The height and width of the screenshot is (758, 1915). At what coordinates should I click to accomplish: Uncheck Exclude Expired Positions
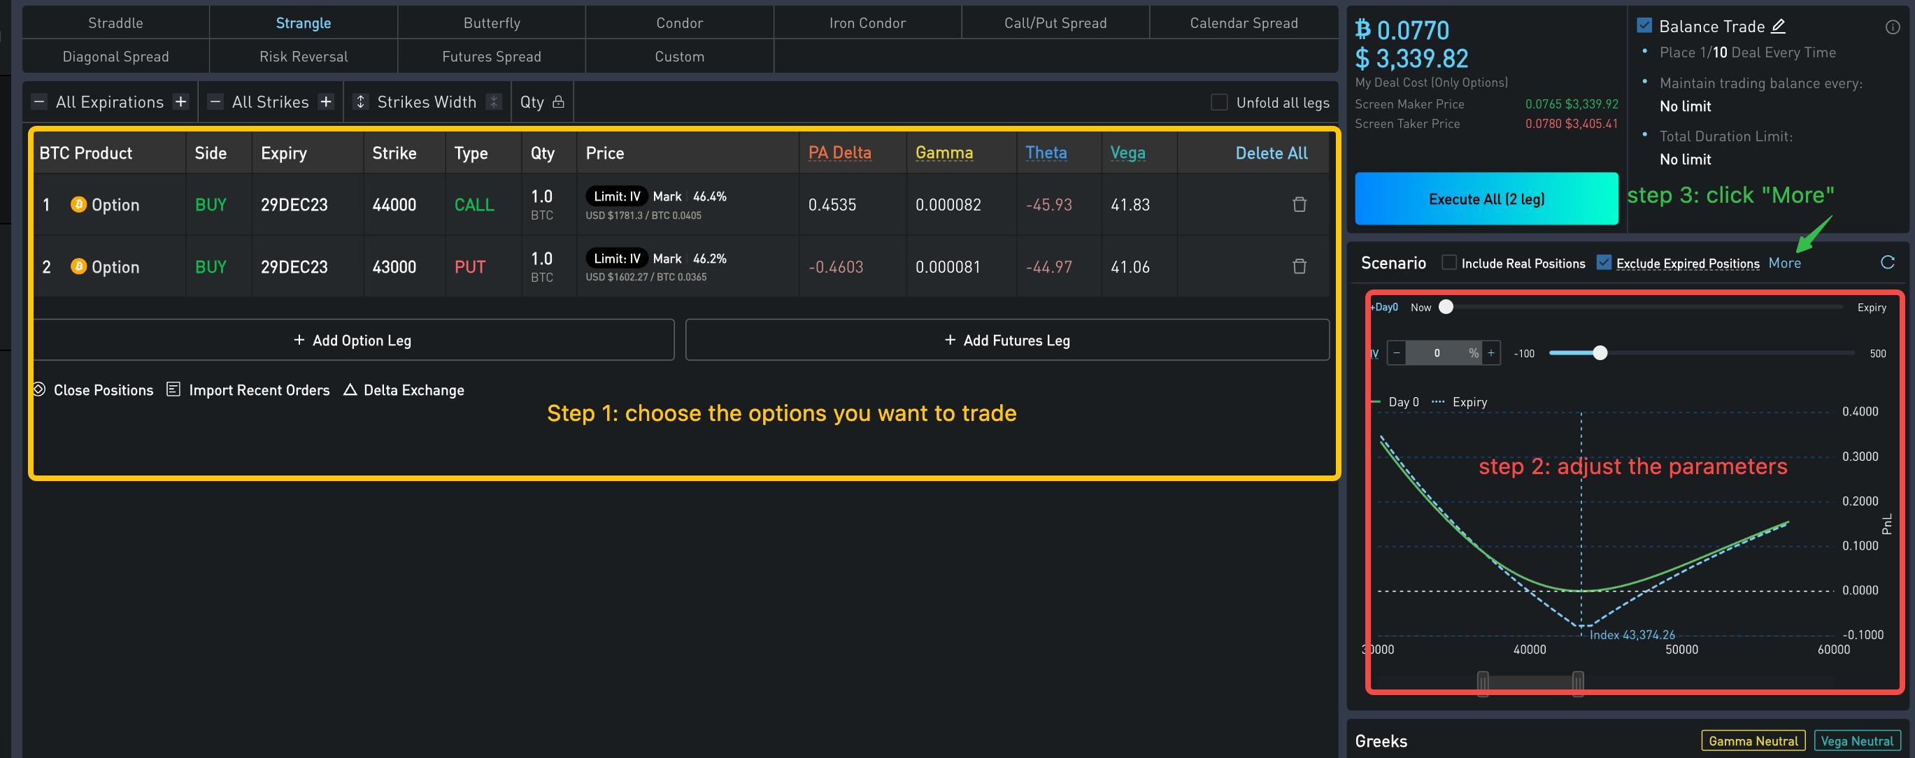[1604, 263]
